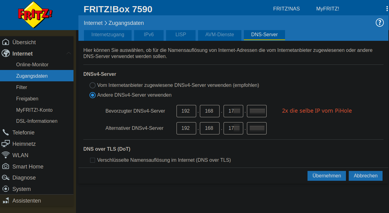The height and width of the screenshot is (213, 389).
Task: Open the MyFRITZ! header link
Action: [x=327, y=9]
